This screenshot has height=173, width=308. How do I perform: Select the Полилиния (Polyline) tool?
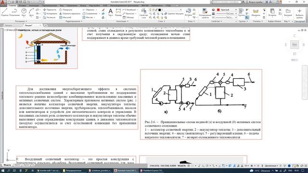click(x=14, y=12)
